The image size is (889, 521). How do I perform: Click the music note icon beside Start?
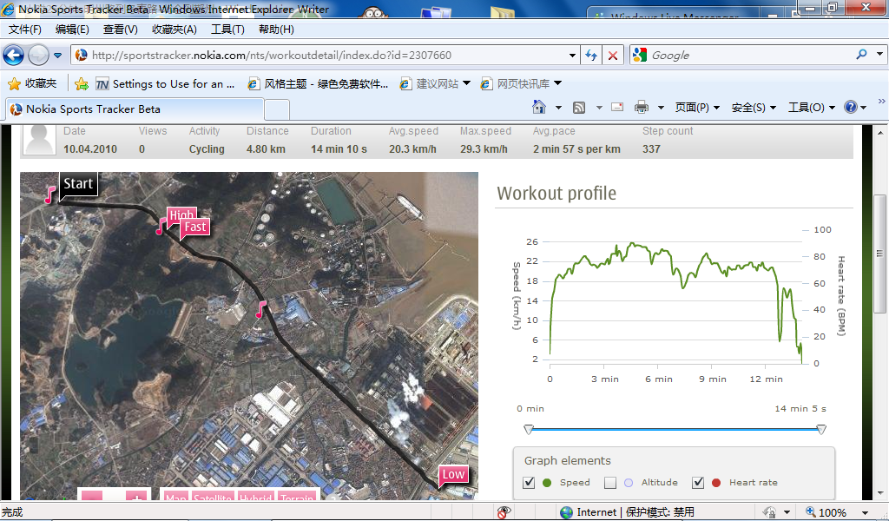[50, 195]
